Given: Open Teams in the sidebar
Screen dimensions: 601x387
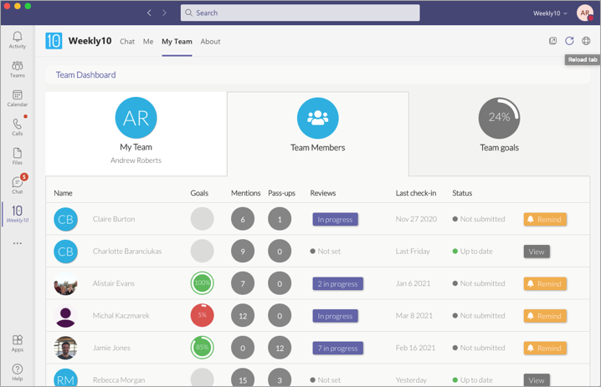Looking at the screenshot, I should pyautogui.click(x=18, y=69).
